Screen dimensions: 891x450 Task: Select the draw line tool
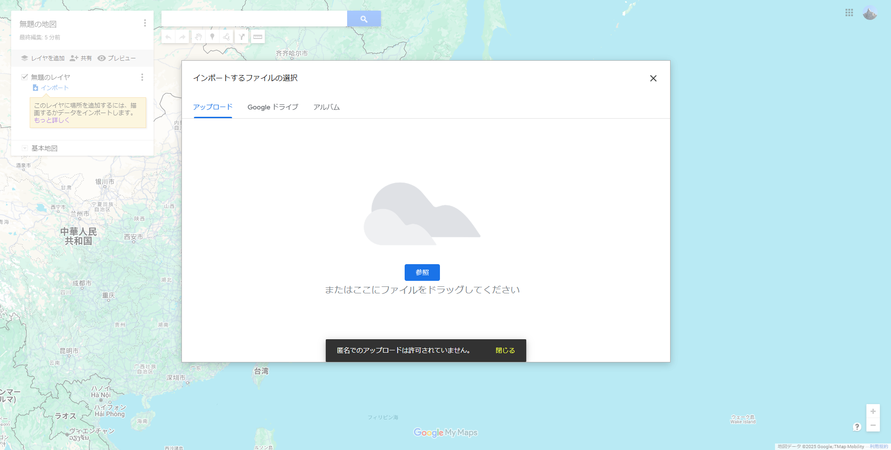(226, 37)
